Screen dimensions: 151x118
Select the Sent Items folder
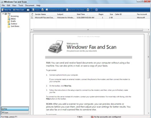tap(15, 26)
